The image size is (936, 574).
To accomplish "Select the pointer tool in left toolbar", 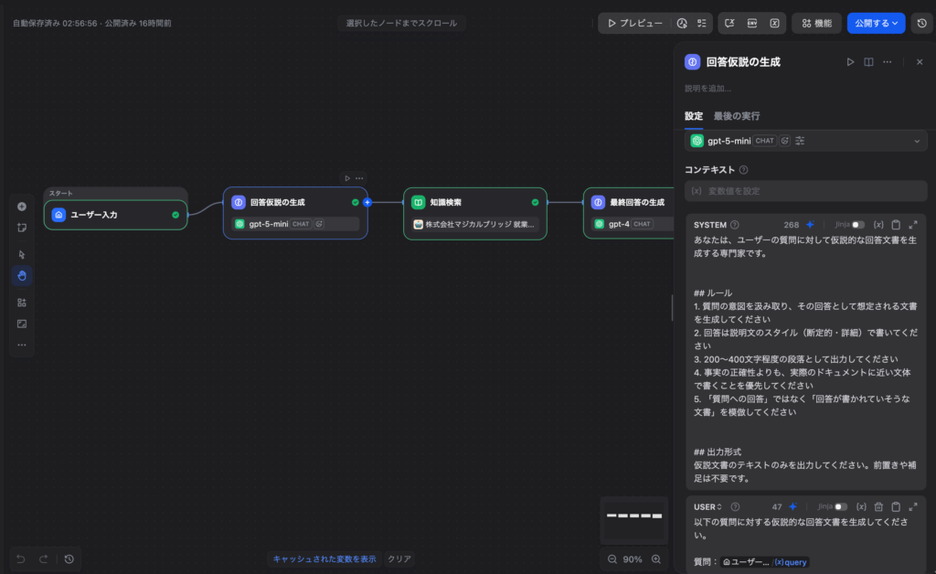I will point(21,253).
